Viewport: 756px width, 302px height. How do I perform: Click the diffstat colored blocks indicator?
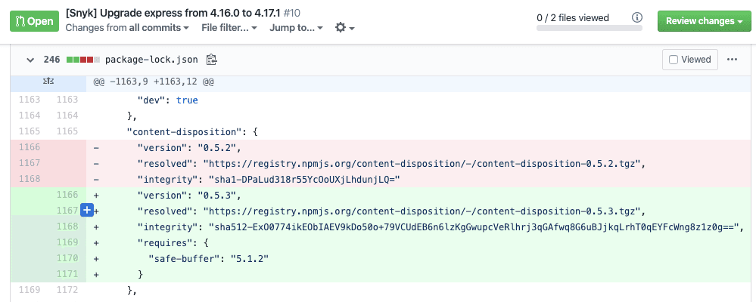[x=83, y=60]
